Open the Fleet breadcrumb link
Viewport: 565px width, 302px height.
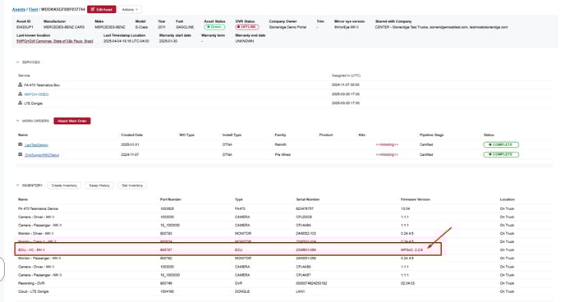tap(33, 9)
